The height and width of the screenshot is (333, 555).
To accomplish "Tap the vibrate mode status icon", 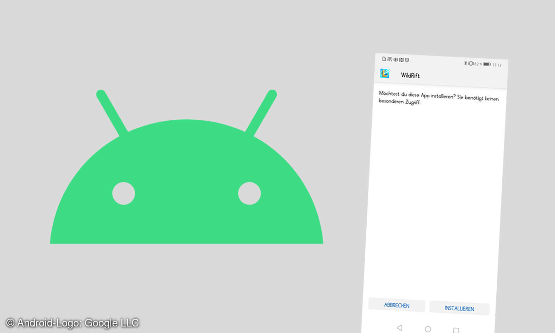I will 471,63.
